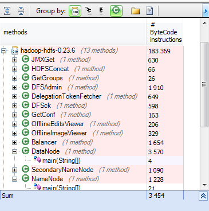Expand the HDFSConcat class node
The width and height of the screenshot is (209, 211).
[14, 69]
